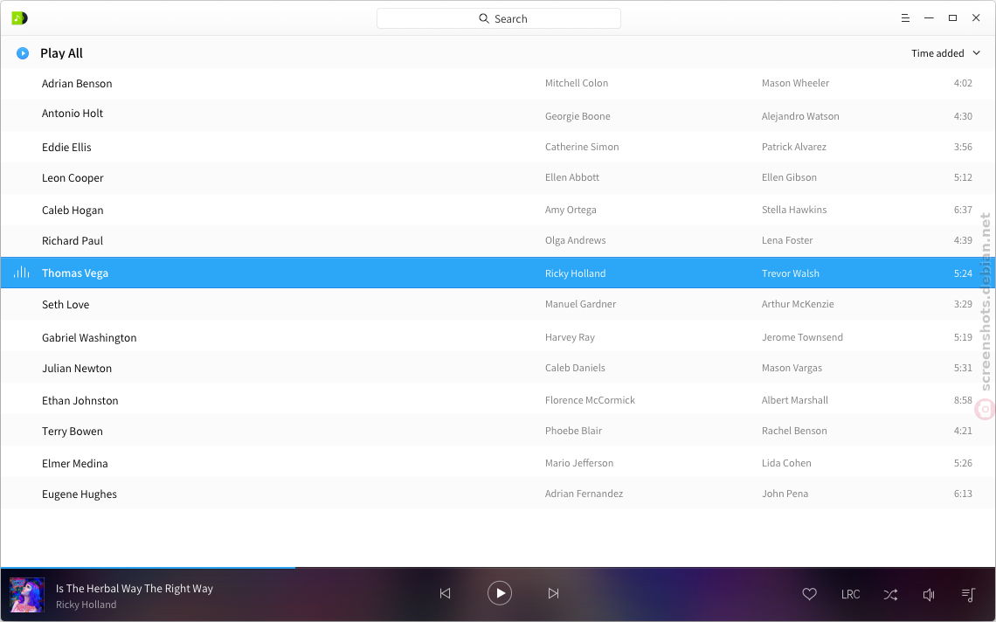Click album Arthur McKenzie
This screenshot has height=622, width=996.
pos(798,304)
